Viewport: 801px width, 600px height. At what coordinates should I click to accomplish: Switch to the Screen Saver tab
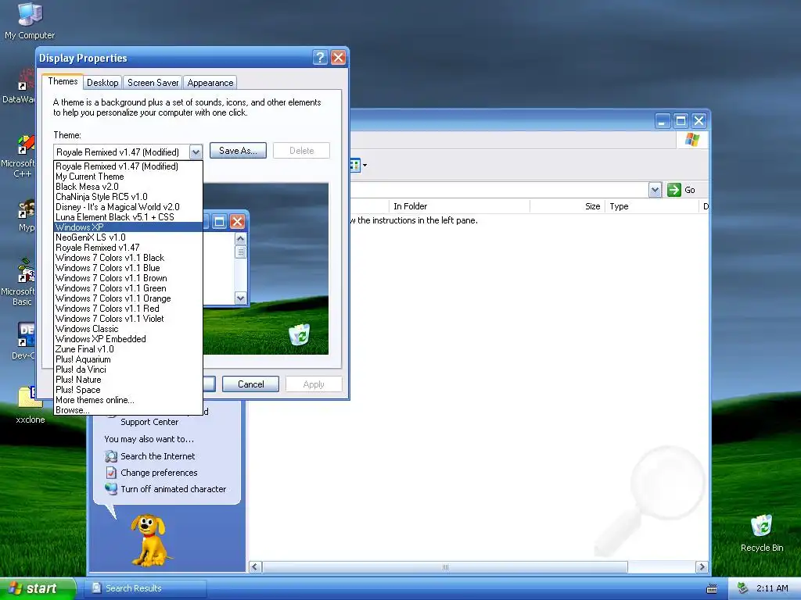tap(153, 83)
